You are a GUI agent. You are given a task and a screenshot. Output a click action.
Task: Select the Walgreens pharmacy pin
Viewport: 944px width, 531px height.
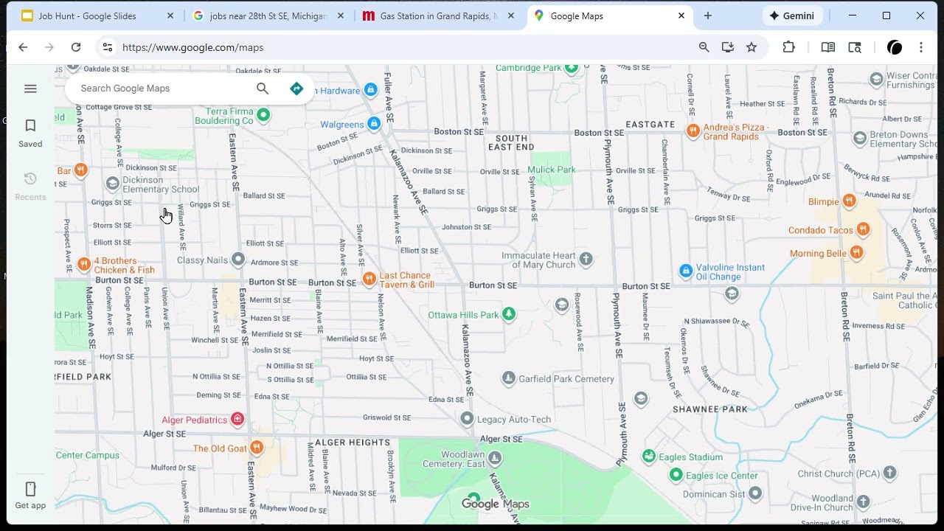click(x=374, y=124)
